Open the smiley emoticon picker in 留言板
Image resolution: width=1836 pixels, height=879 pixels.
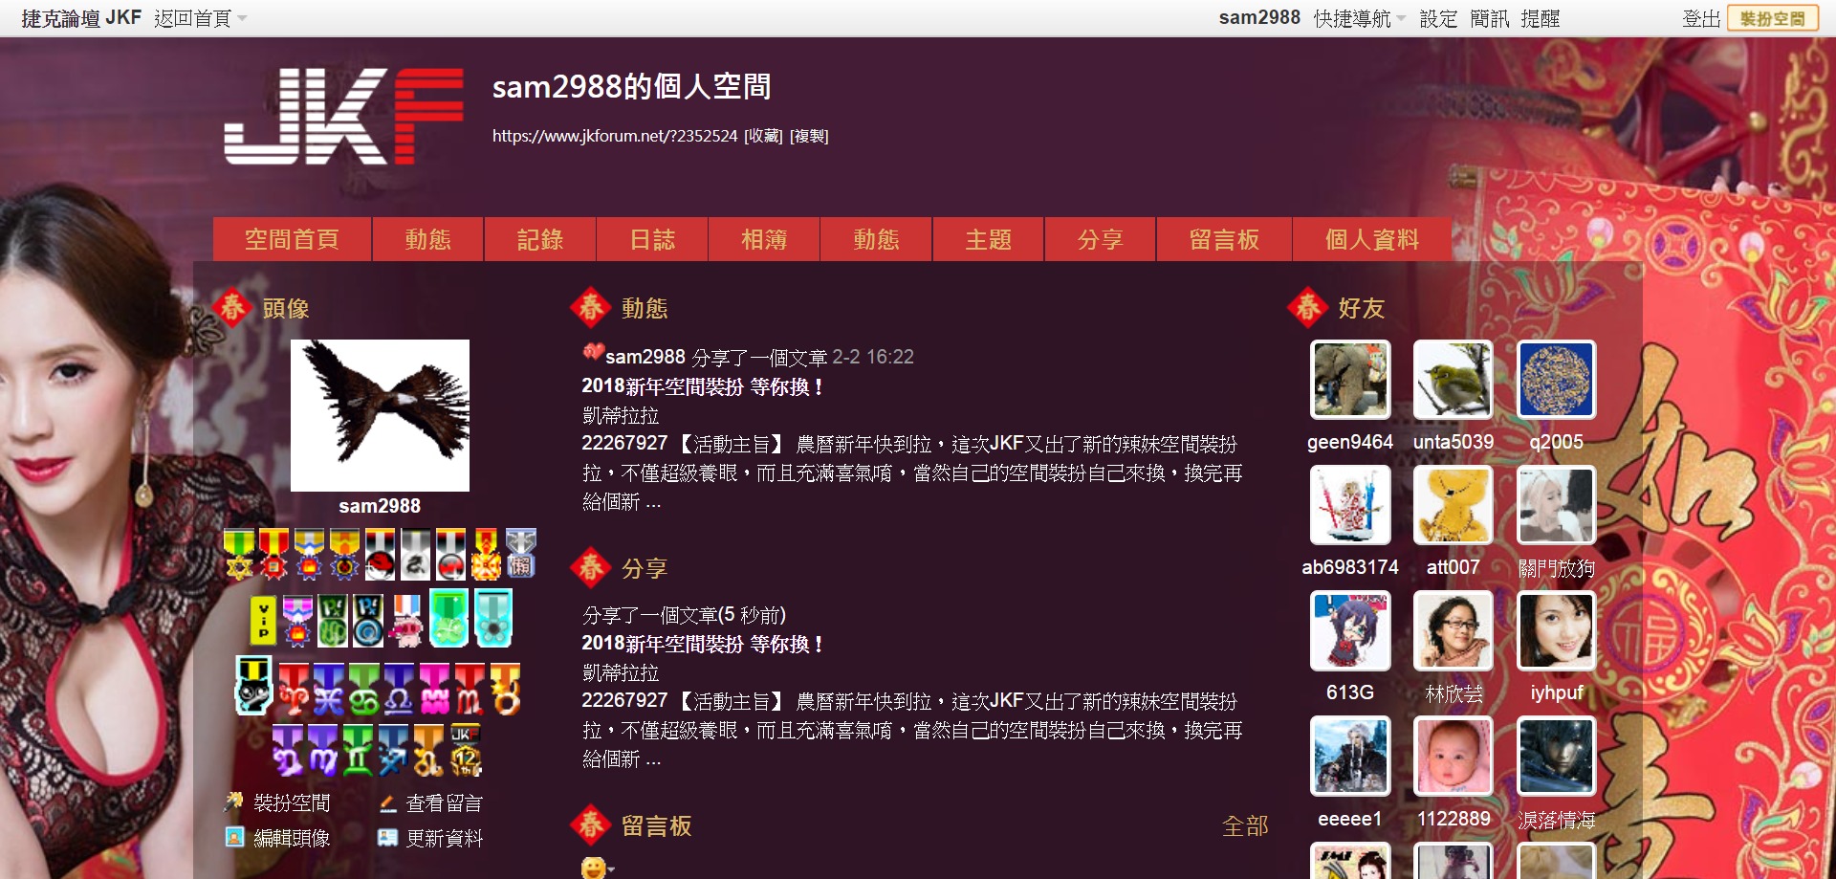[593, 868]
